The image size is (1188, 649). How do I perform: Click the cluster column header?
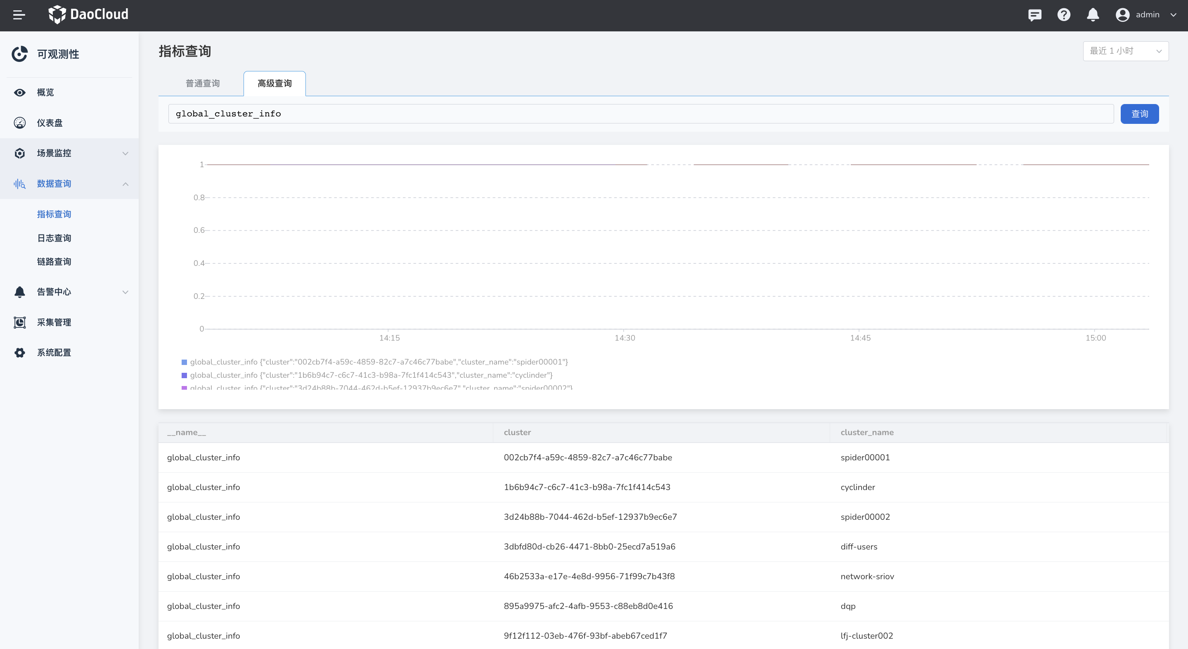tap(517, 433)
